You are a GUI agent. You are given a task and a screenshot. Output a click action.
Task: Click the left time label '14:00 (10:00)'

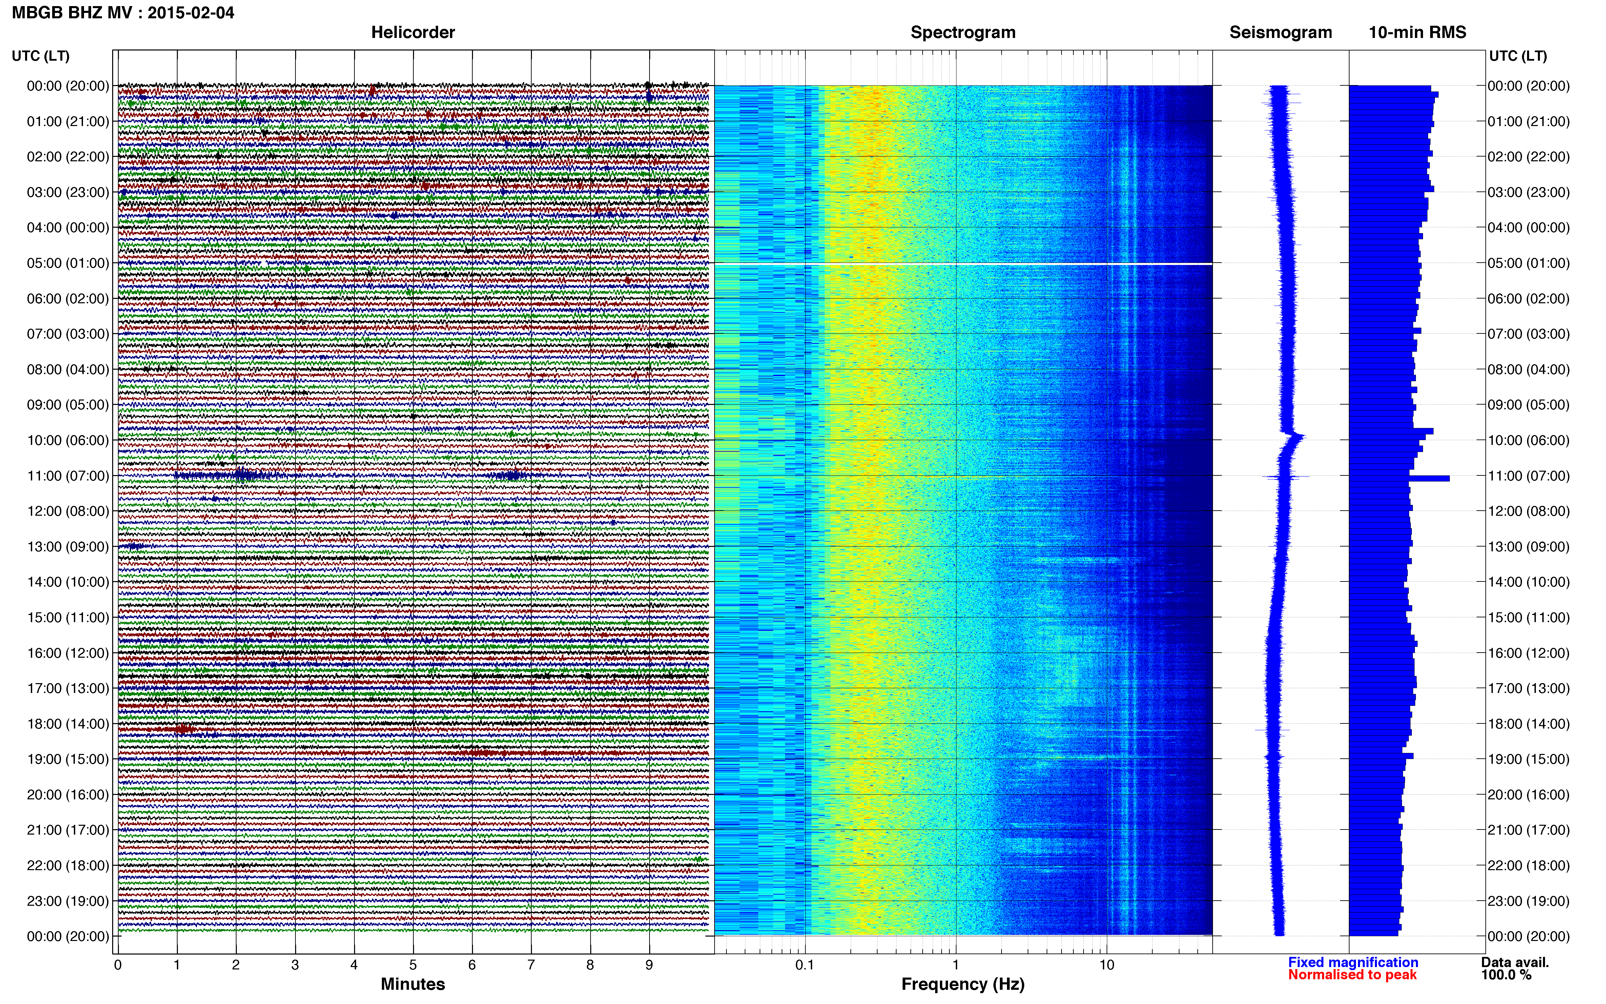pyautogui.click(x=68, y=582)
